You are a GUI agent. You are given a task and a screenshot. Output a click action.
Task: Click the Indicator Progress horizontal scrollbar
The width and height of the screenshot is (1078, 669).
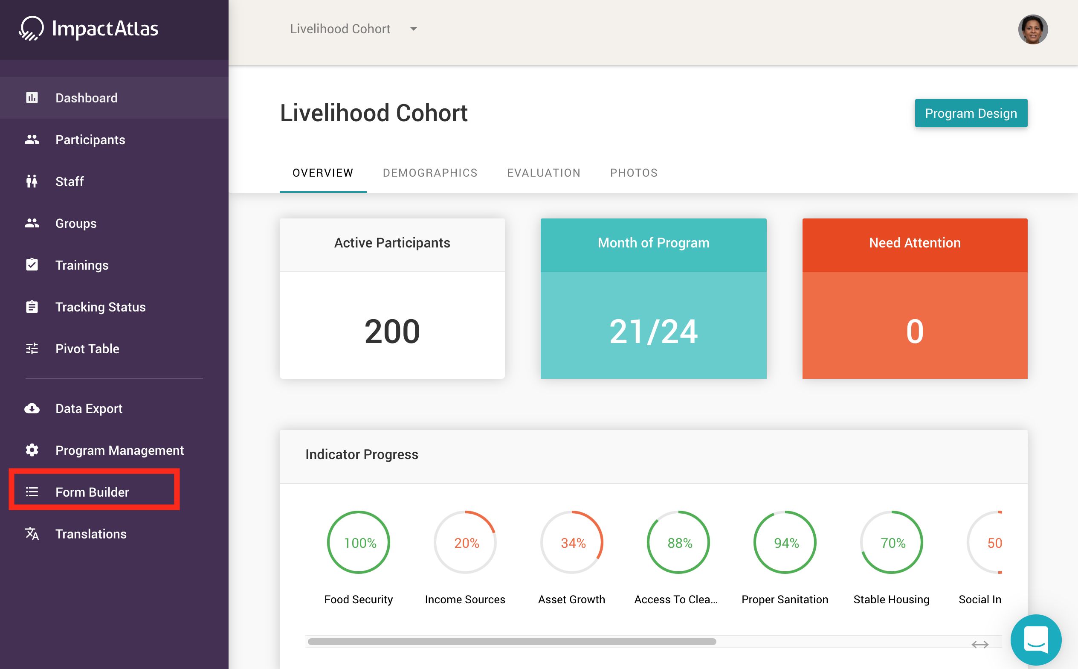pos(512,642)
